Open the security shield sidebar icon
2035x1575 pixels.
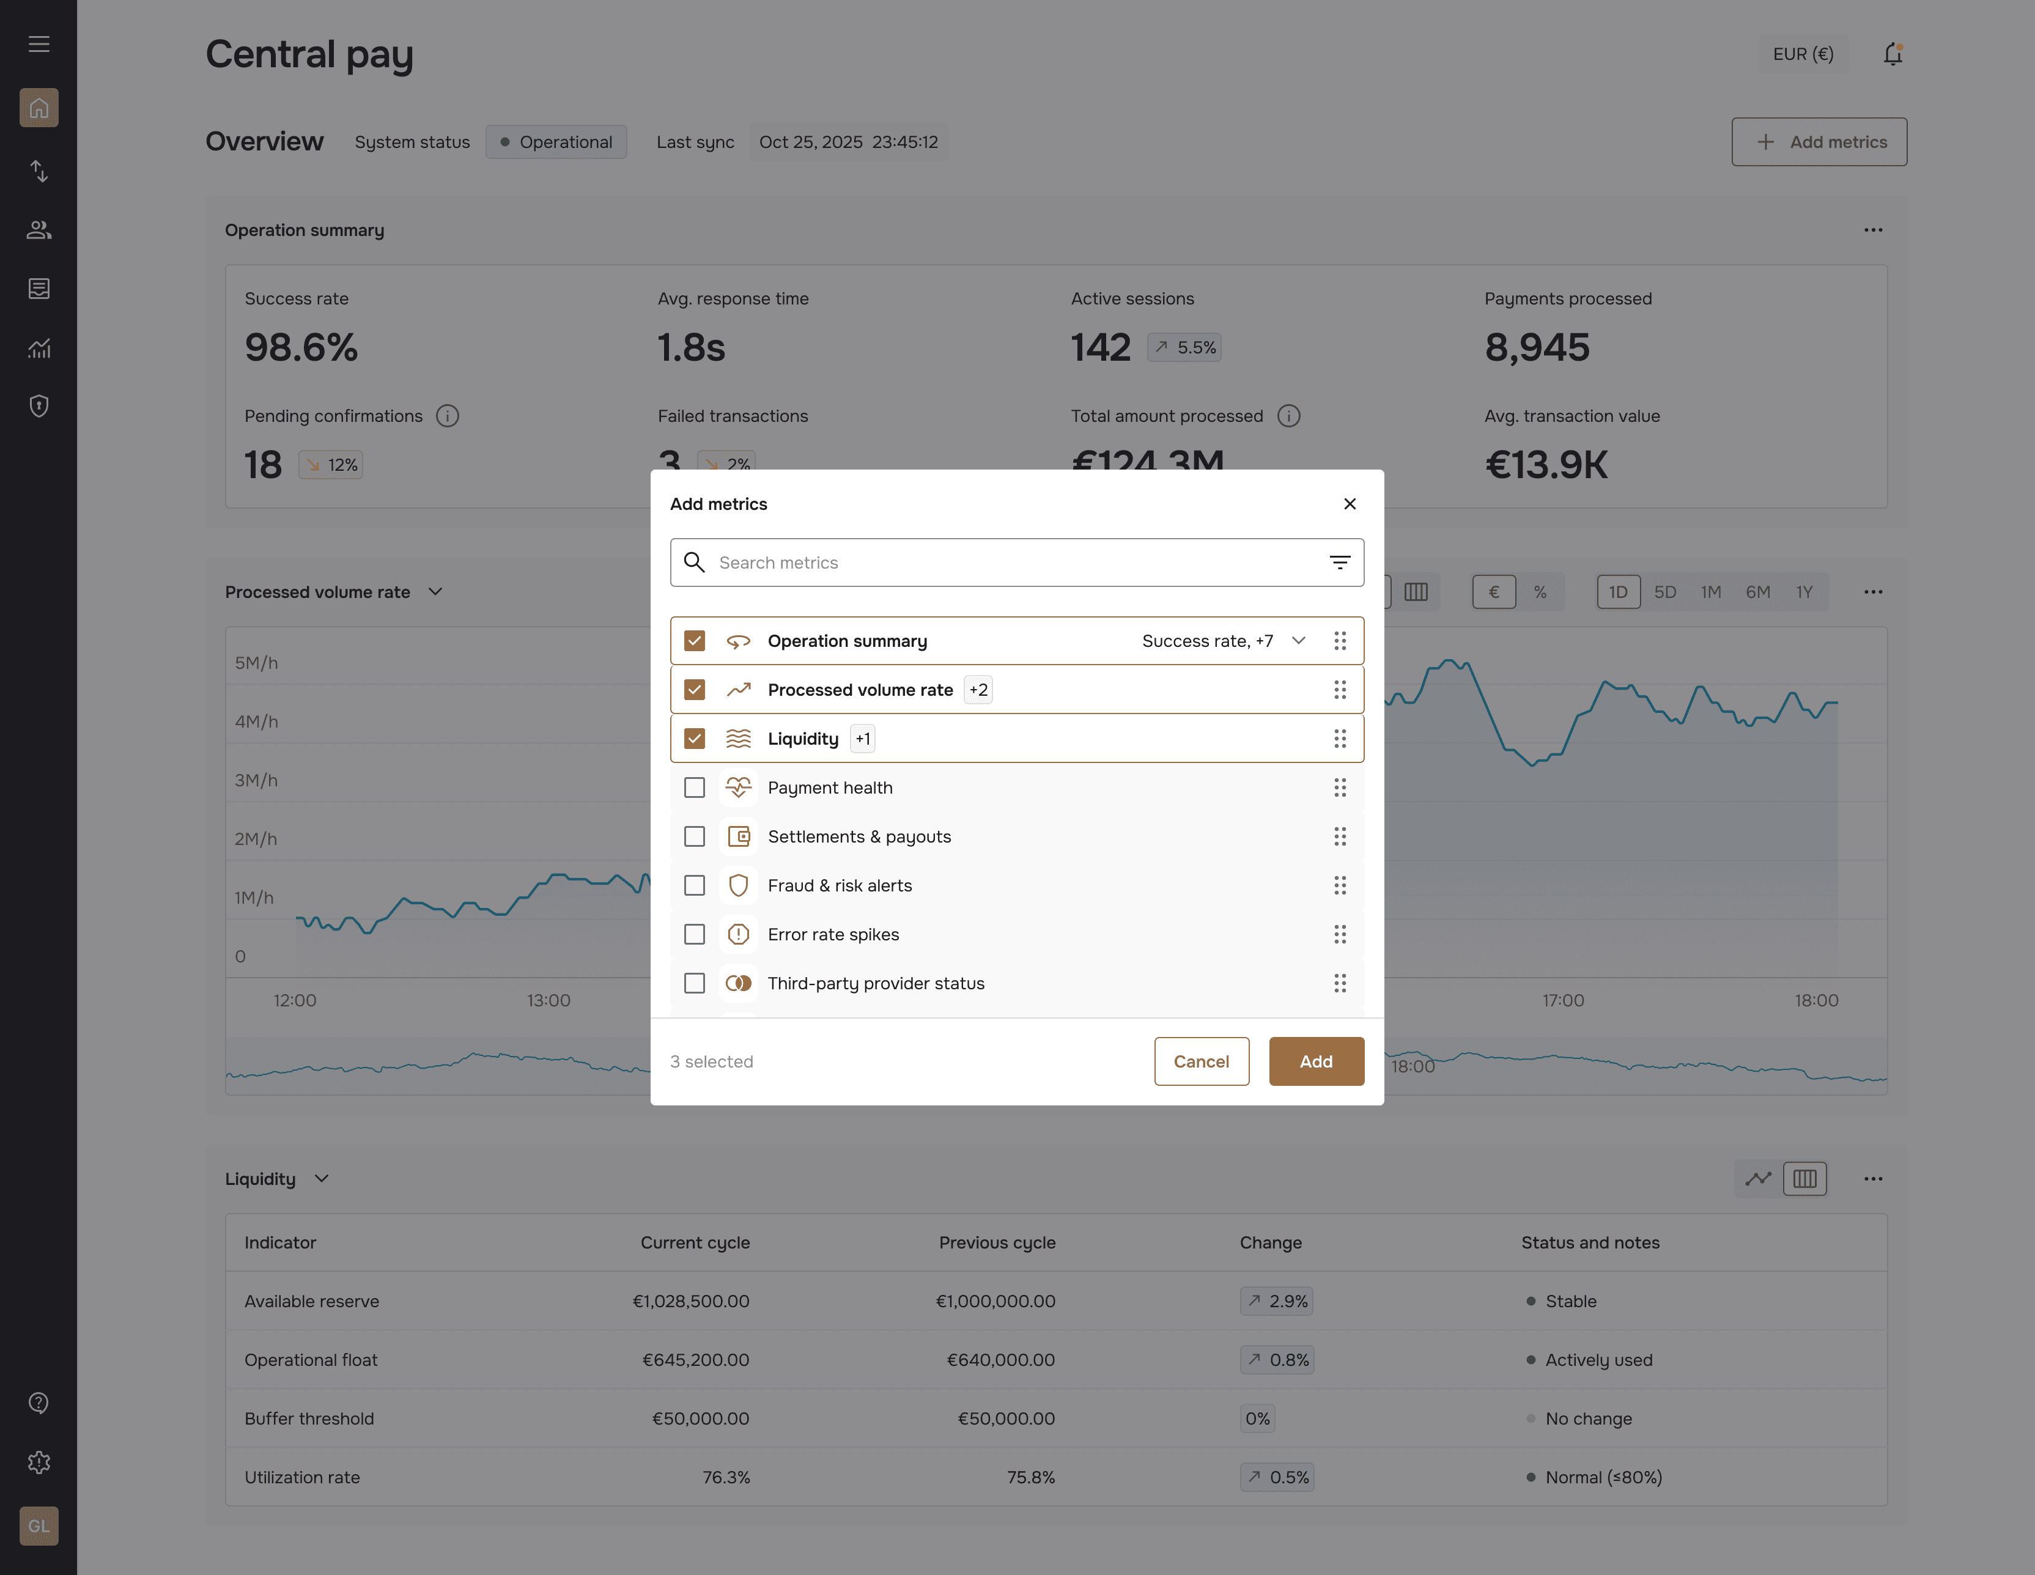click(38, 407)
